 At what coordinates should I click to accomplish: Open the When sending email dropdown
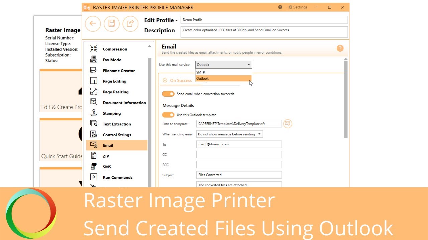229,134
